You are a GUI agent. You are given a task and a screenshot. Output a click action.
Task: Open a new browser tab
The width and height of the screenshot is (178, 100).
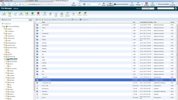pos(81,1)
